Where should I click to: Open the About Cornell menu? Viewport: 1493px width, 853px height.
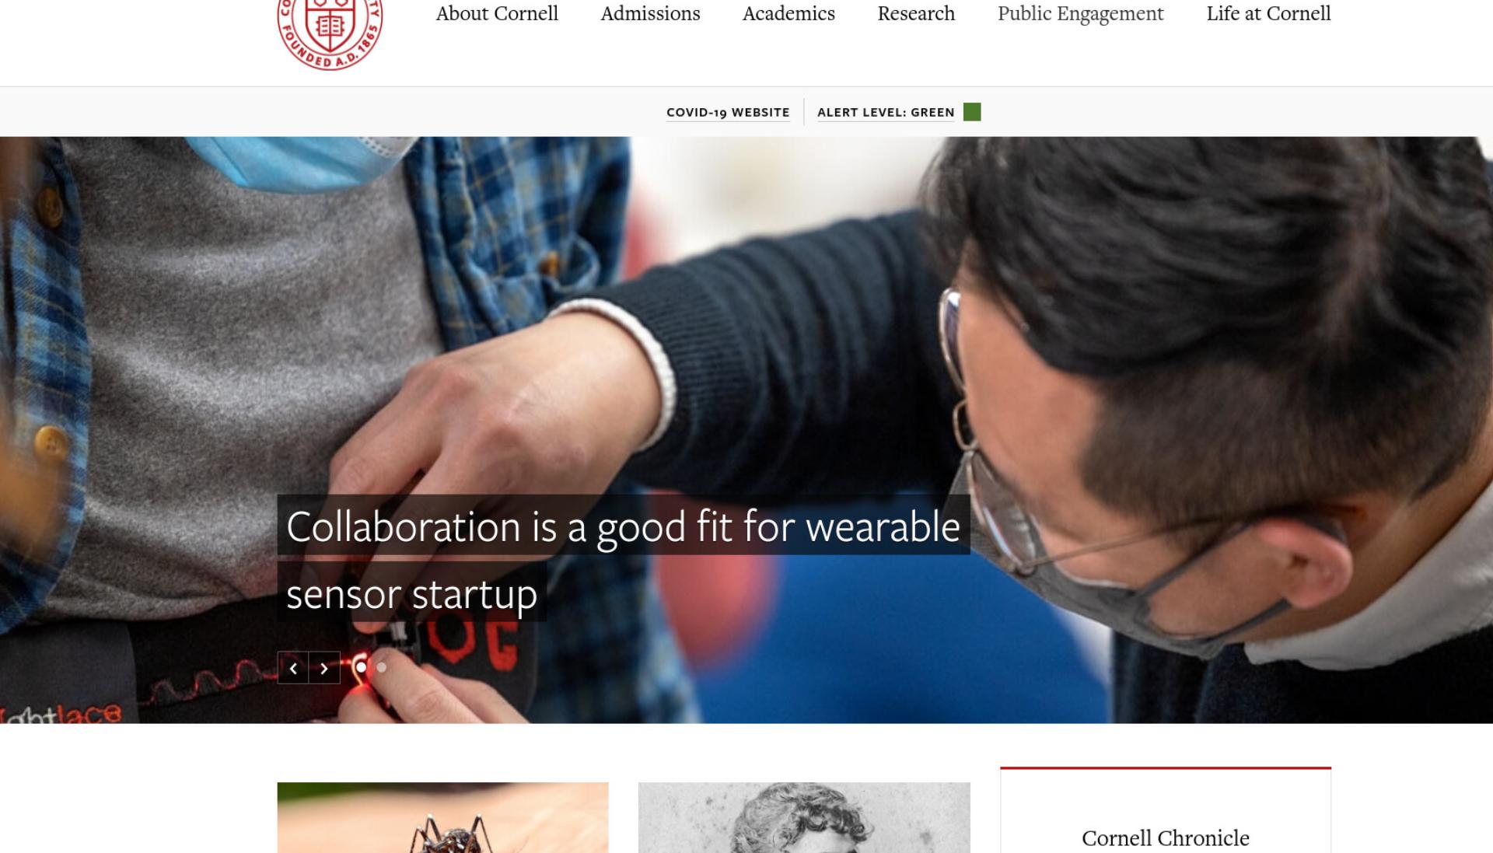pyautogui.click(x=497, y=13)
